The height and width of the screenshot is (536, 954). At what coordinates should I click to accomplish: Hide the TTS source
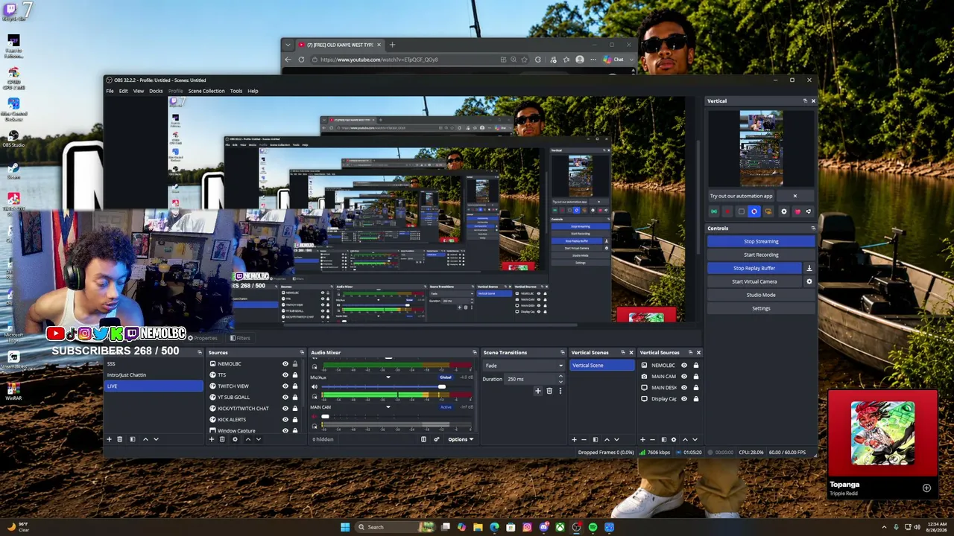(x=285, y=375)
